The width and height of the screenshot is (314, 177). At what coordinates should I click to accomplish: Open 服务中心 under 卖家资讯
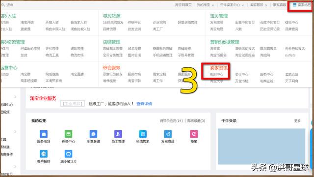[266, 74]
